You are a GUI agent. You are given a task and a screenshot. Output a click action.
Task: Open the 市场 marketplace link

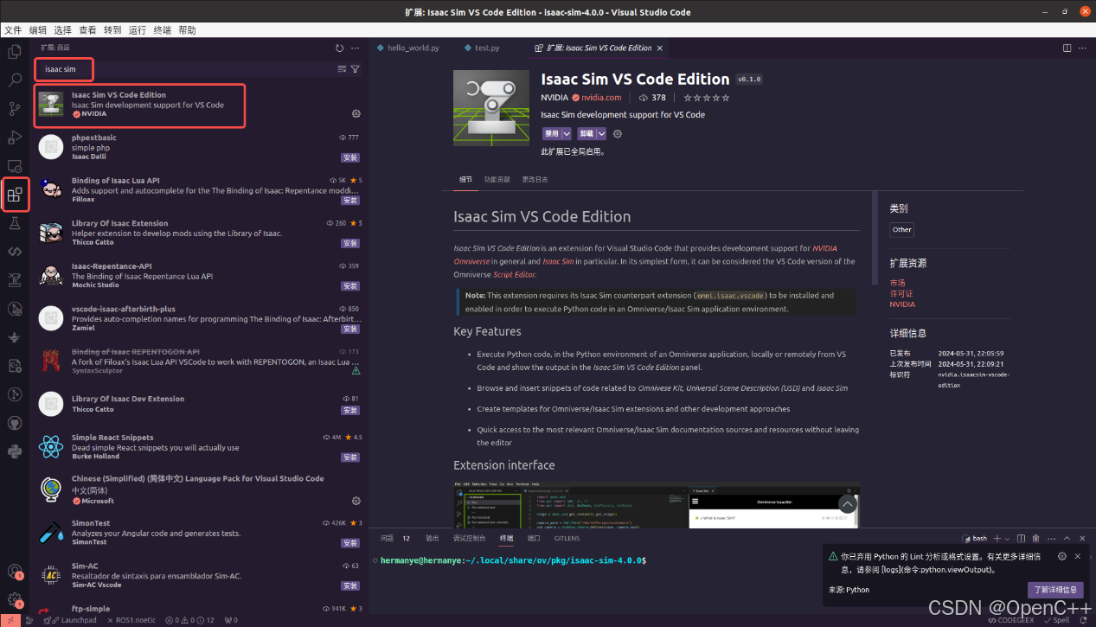(x=897, y=283)
